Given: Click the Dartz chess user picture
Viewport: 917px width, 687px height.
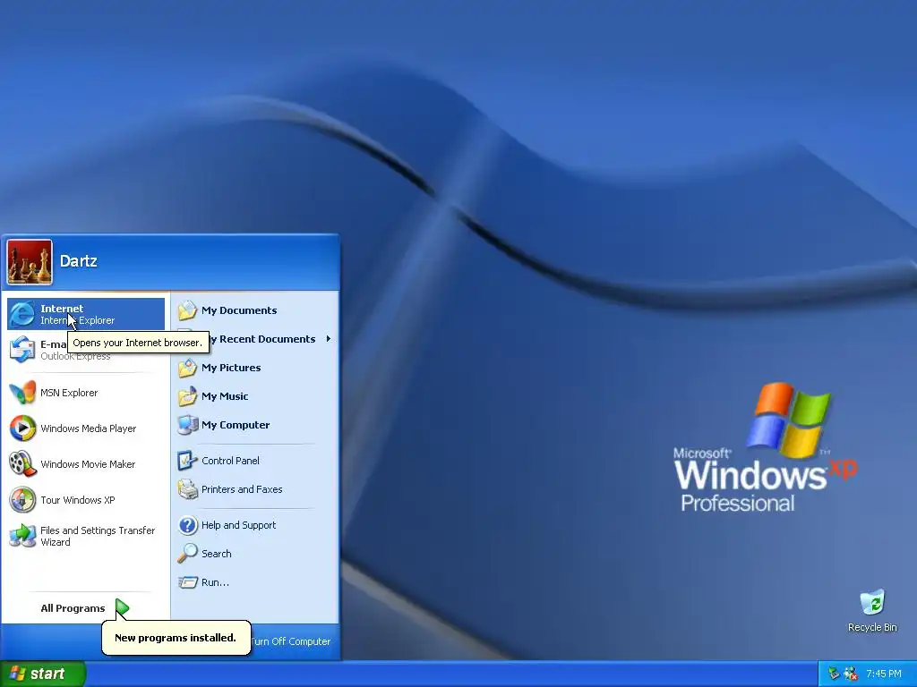Looking at the screenshot, I should (x=30, y=262).
